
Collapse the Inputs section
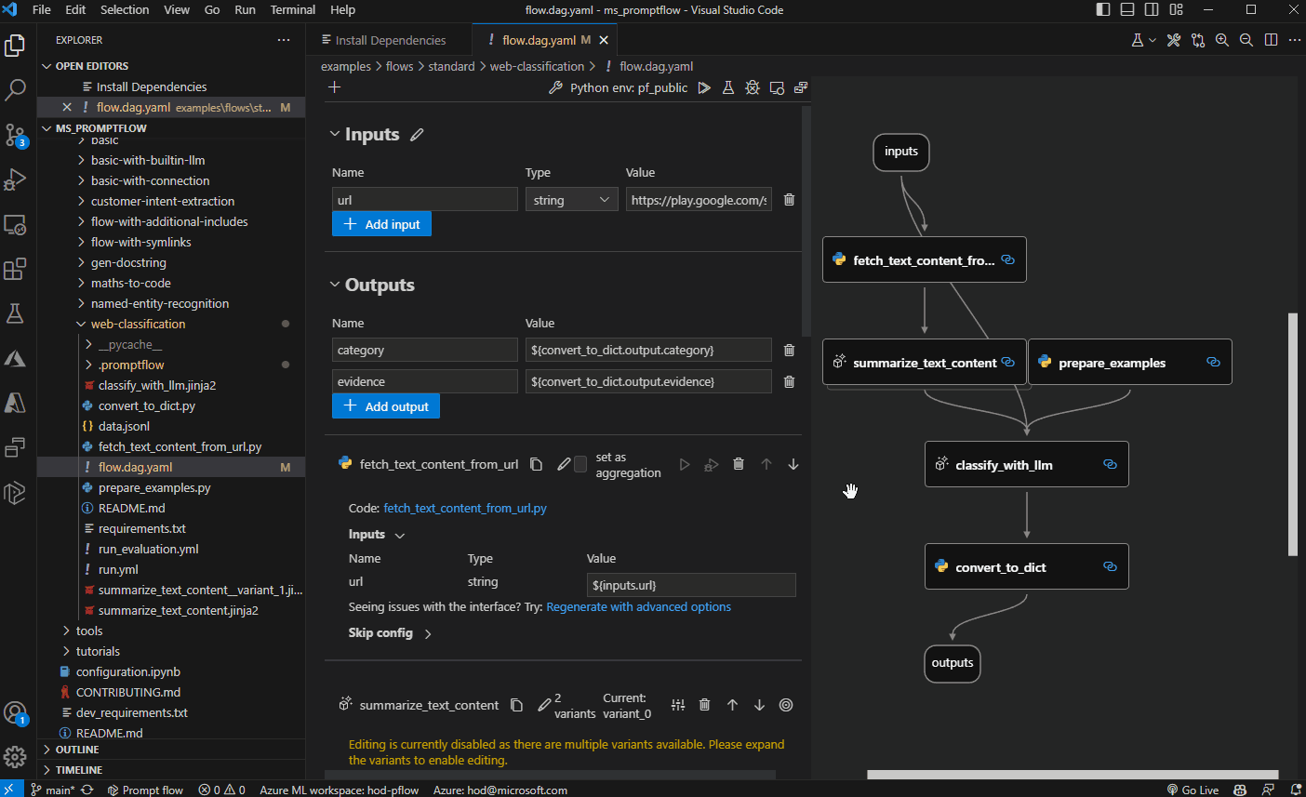pos(335,134)
